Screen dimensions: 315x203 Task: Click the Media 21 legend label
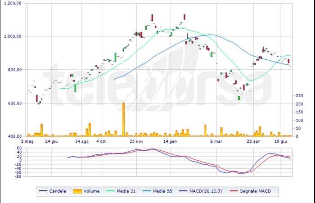coord(126,191)
